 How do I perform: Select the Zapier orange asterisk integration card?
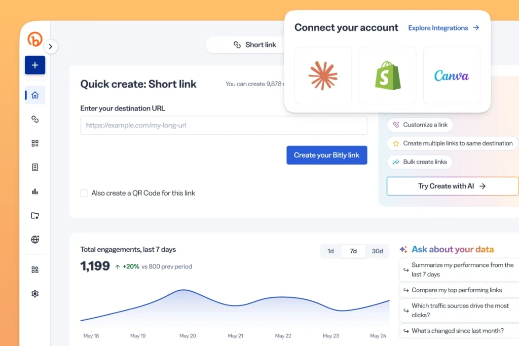tap(323, 75)
